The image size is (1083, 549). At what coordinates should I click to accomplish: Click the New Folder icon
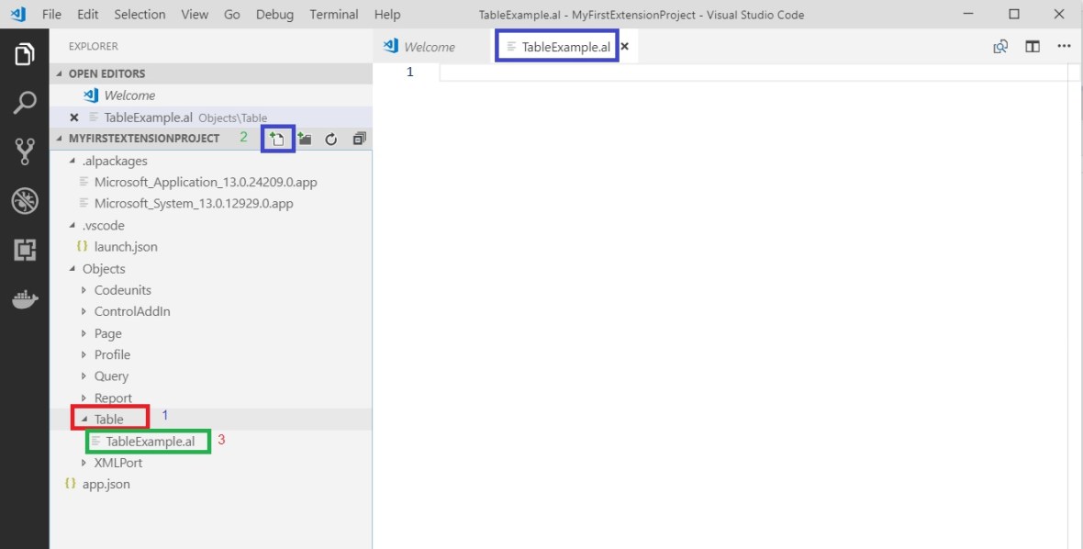click(305, 139)
